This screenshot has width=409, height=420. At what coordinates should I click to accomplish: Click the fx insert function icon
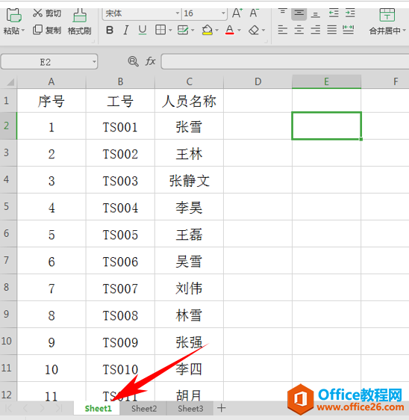point(150,61)
